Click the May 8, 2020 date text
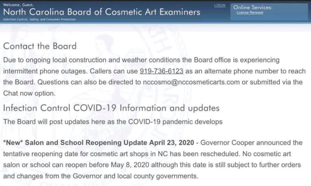311x186 pixels. 130,165
